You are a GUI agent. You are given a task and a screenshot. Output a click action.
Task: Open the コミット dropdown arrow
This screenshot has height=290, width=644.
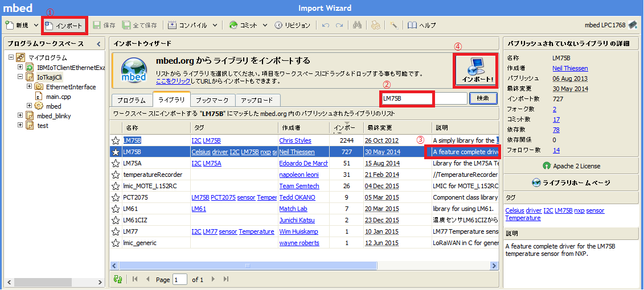(265, 26)
